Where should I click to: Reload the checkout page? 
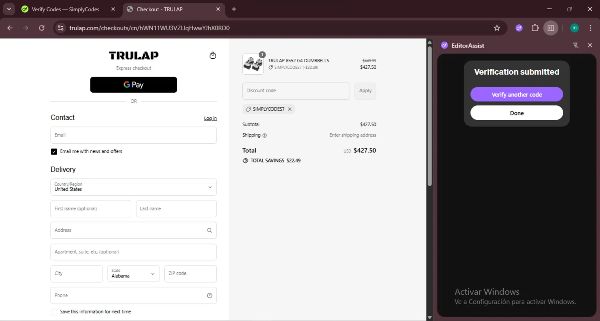tap(42, 28)
